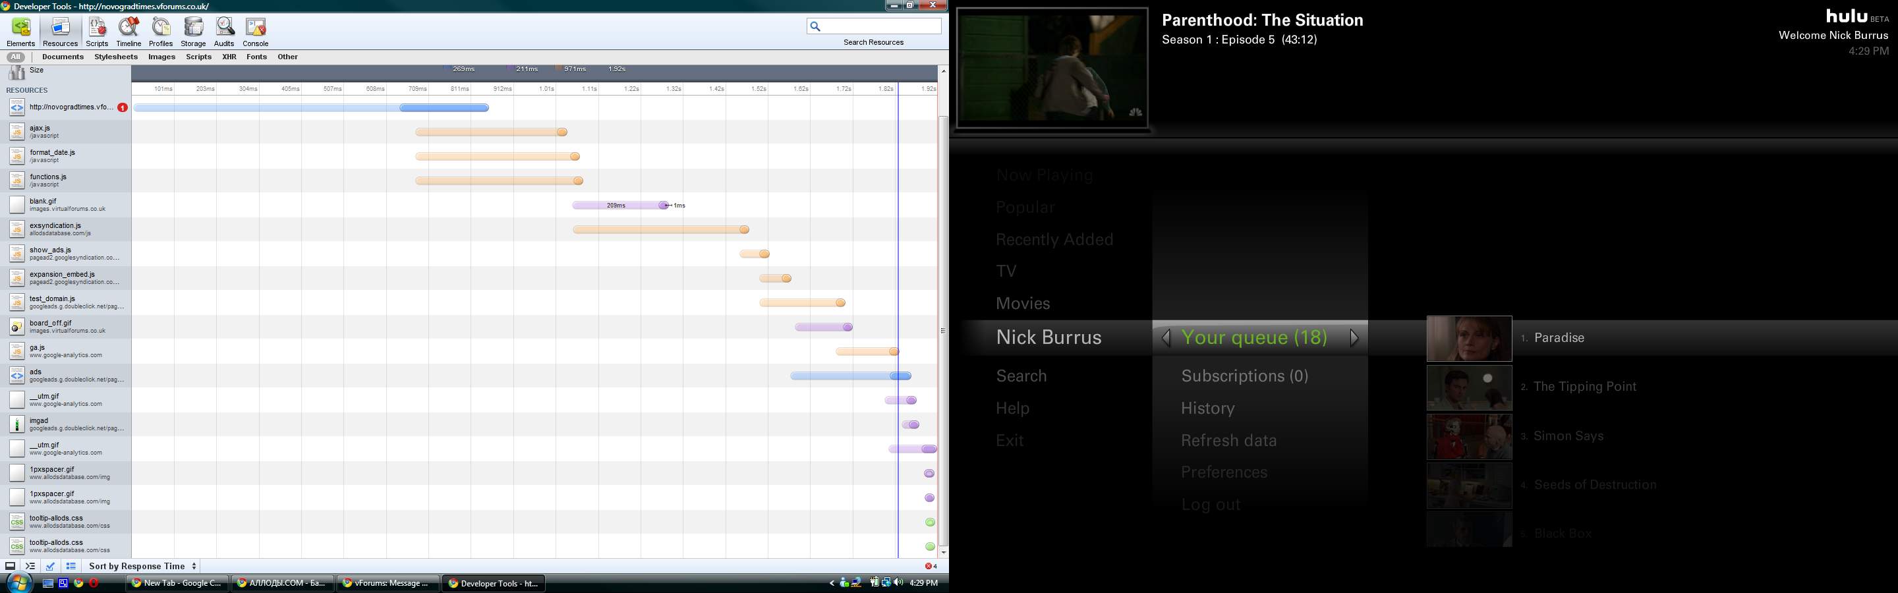Select the ads document resource
The height and width of the screenshot is (593, 1898).
(66, 375)
